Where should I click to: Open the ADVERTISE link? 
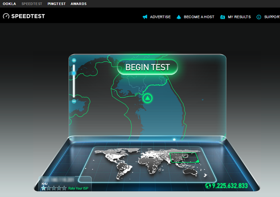[x=160, y=17]
